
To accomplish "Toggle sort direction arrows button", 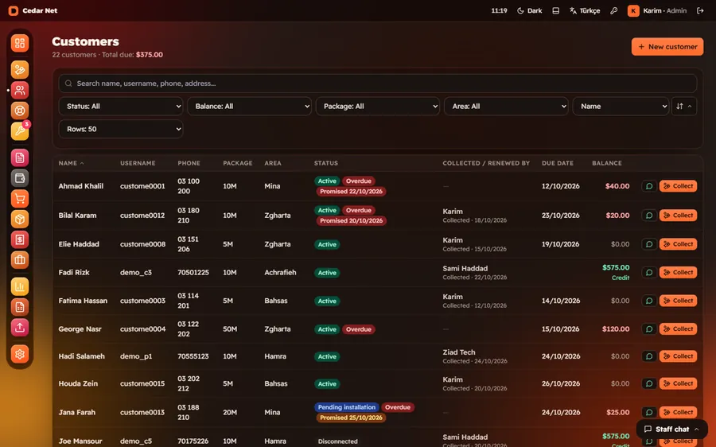I will [x=683, y=106].
